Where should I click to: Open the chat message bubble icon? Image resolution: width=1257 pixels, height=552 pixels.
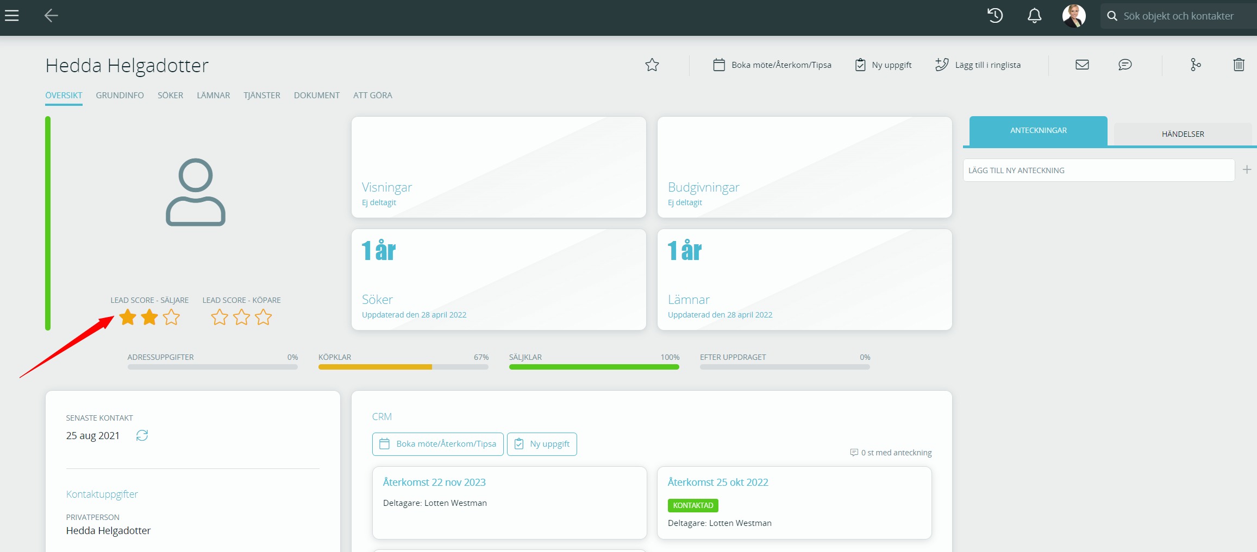[1125, 65]
